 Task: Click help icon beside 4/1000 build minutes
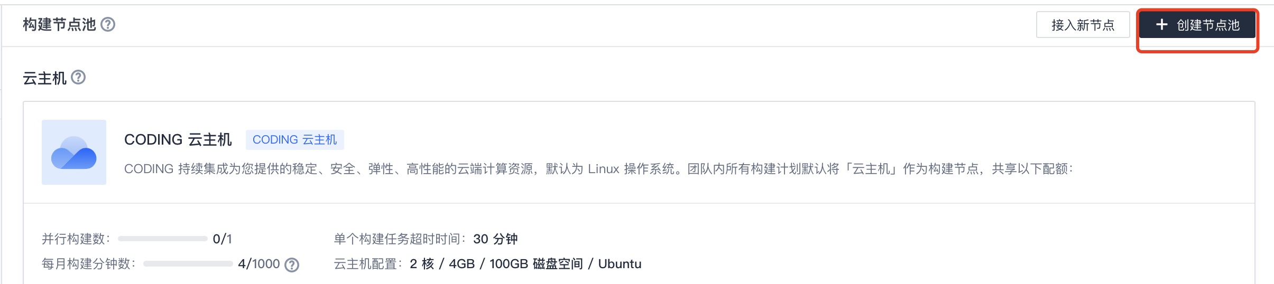tap(292, 264)
